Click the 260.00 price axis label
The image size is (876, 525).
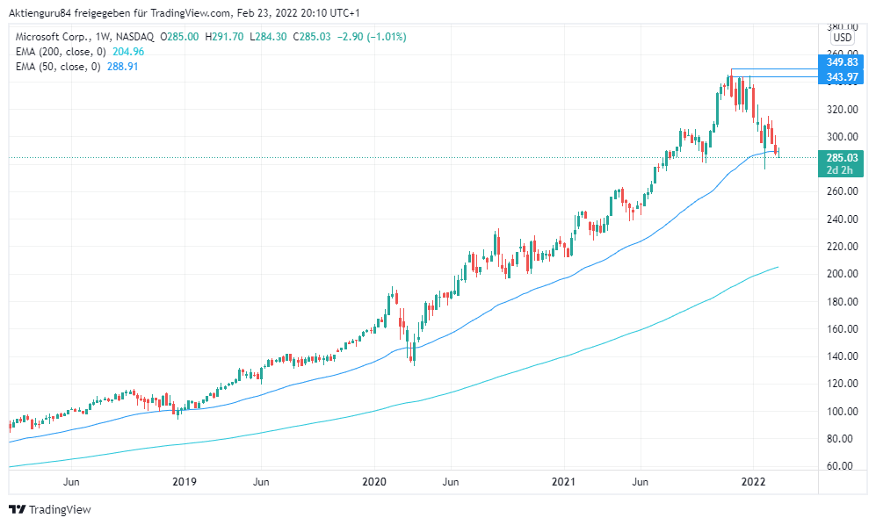(842, 191)
